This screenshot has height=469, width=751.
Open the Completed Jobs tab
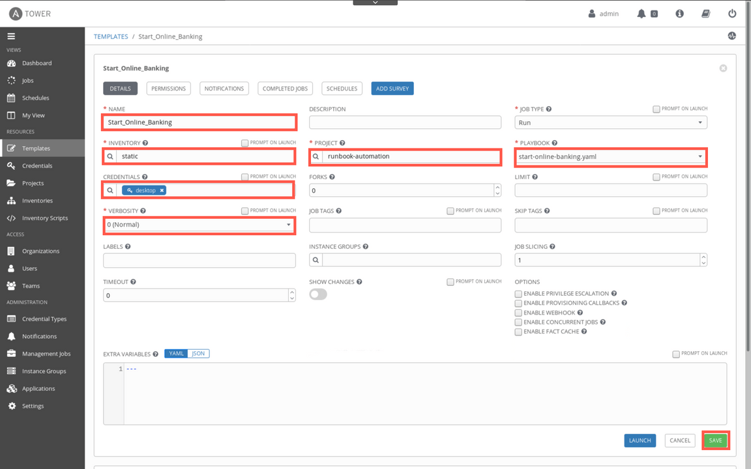click(x=285, y=89)
